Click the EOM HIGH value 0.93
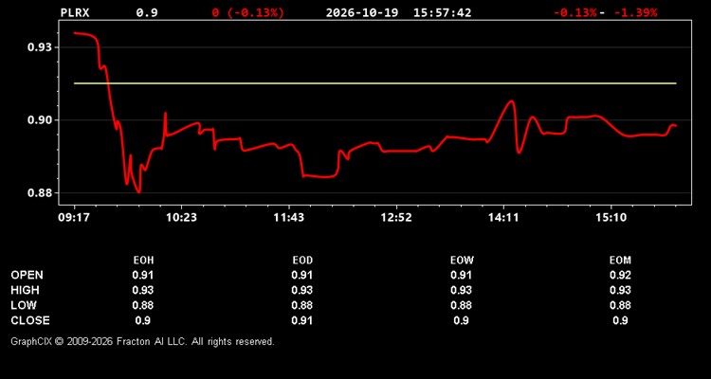 pyautogui.click(x=620, y=290)
